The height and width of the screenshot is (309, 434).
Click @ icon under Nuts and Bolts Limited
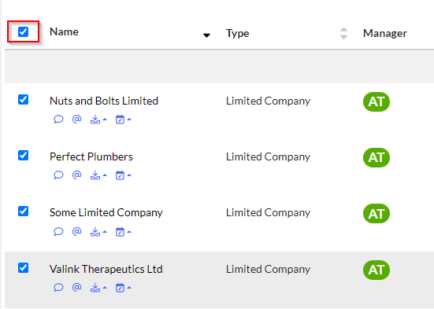point(76,120)
